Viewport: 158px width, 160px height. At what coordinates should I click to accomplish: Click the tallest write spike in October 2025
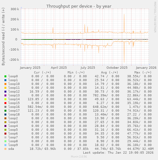click(124, 23)
